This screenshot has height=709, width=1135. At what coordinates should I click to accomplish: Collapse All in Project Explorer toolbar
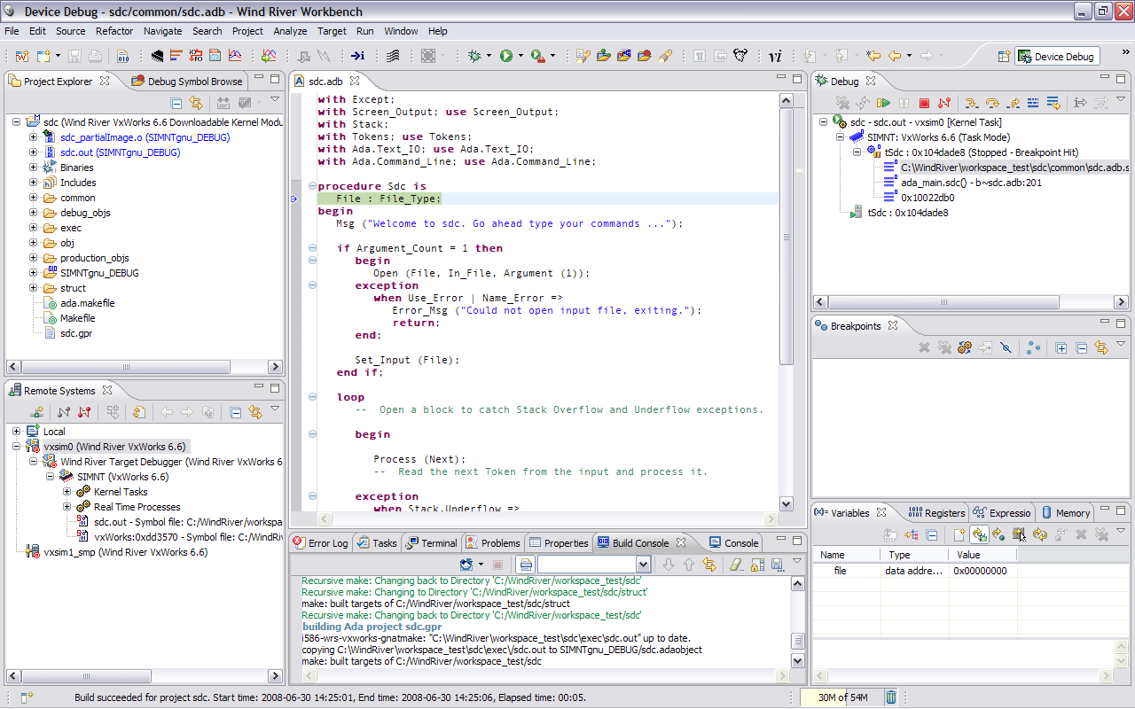click(175, 104)
